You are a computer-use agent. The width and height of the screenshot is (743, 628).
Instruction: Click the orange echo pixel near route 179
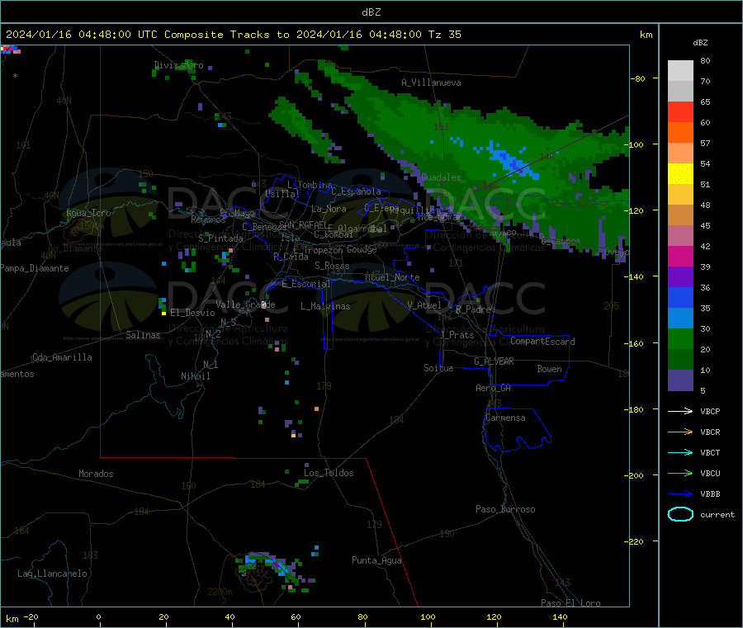[316, 408]
